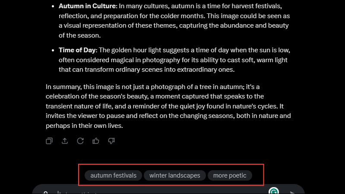This screenshot has width=345, height=194.
Task: Click the attachment icon in the message box
Action: [45, 193]
